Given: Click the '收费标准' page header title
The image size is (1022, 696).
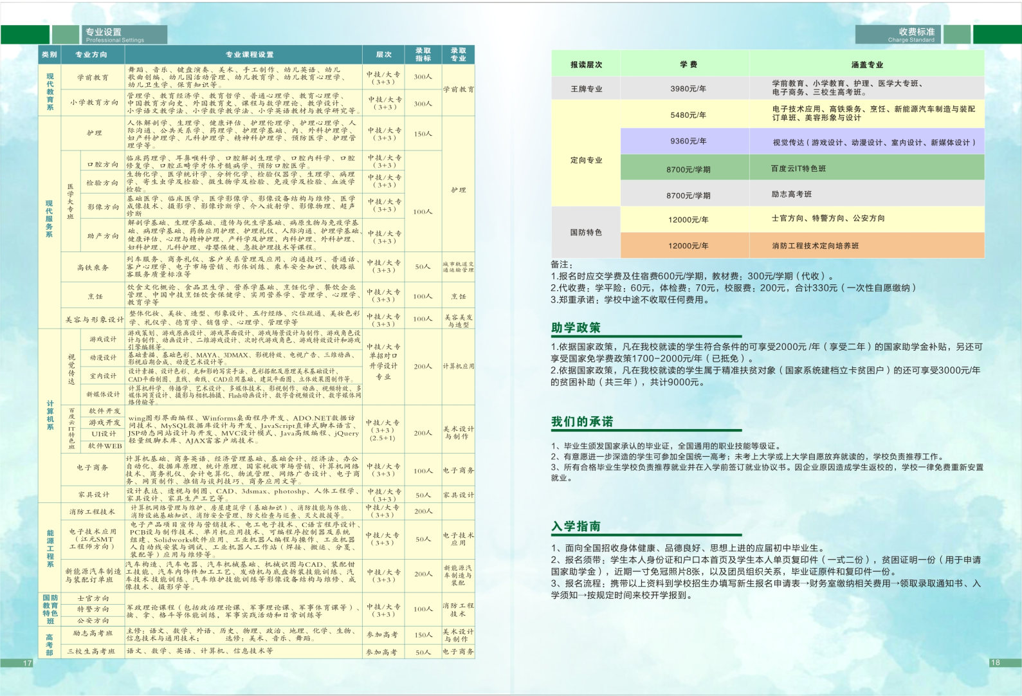Looking at the screenshot, I should click(x=917, y=32).
